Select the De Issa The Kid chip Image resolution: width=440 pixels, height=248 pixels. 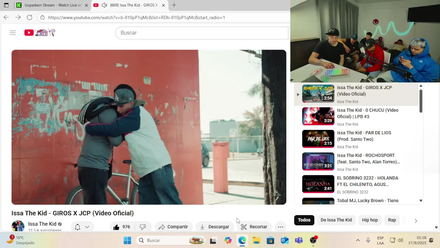click(x=336, y=220)
